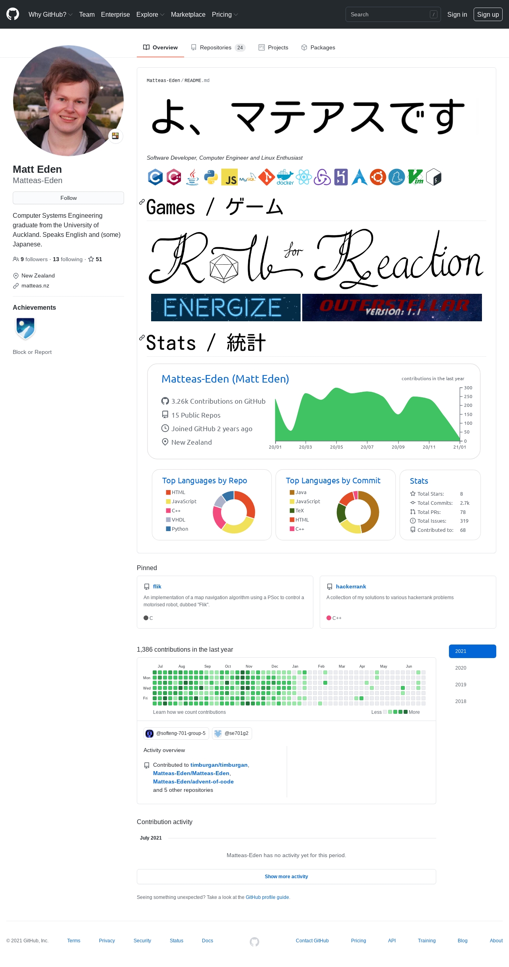Viewport: 509px width, 967px height.
Task: Click the darkest green legend swatch
Action: tap(406, 712)
